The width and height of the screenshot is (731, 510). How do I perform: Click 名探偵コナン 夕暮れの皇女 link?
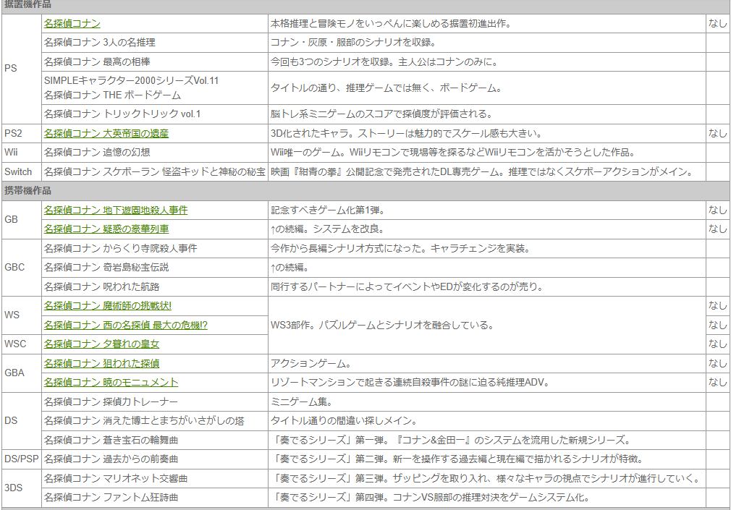pyautogui.click(x=101, y=344)
